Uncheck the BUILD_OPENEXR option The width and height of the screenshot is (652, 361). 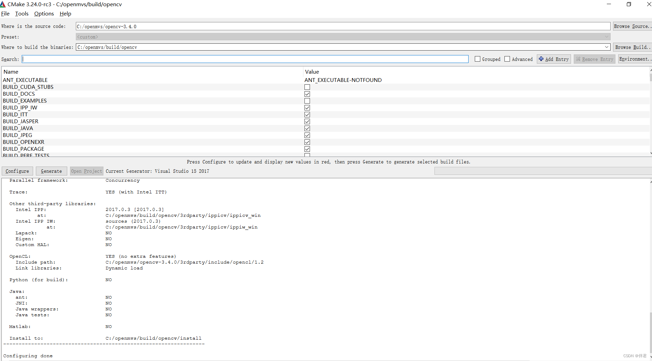pos(307,142)
